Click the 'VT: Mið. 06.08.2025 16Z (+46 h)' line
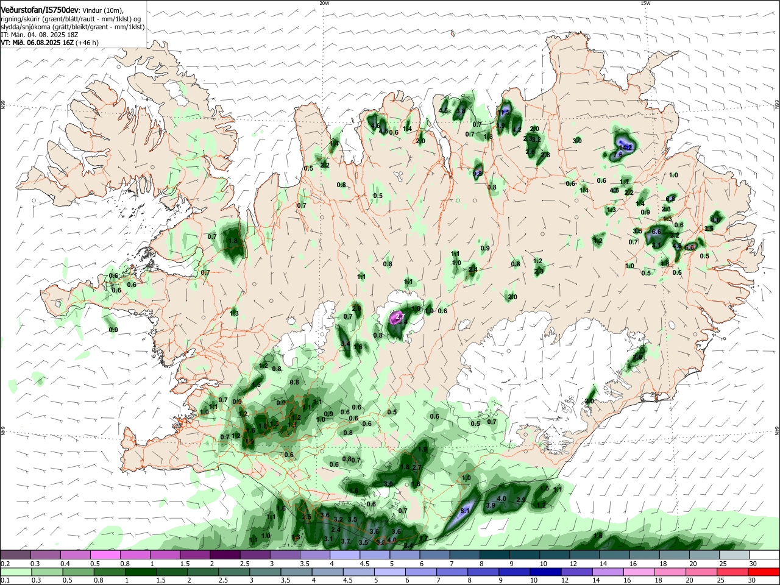The height and width of the screenshot is (585, 780). click(x=50, y=43)
